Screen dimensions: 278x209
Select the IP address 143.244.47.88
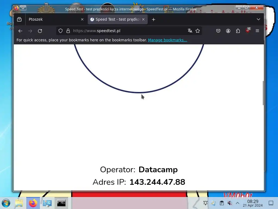[x=157, y=182]
